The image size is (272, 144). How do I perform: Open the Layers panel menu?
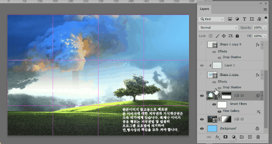(265, 9)
